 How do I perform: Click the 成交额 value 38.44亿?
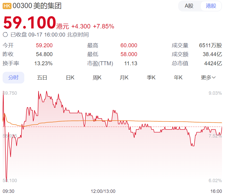[212, 54]
